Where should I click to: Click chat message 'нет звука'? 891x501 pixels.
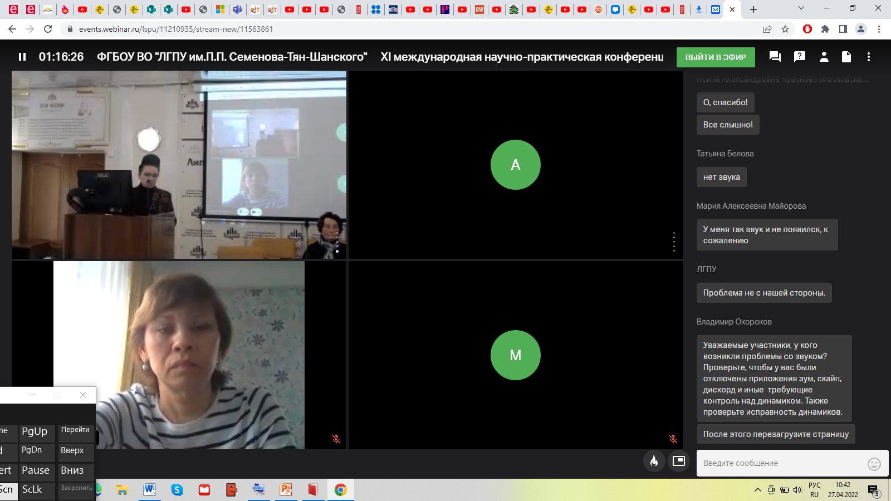click(722, 177)
